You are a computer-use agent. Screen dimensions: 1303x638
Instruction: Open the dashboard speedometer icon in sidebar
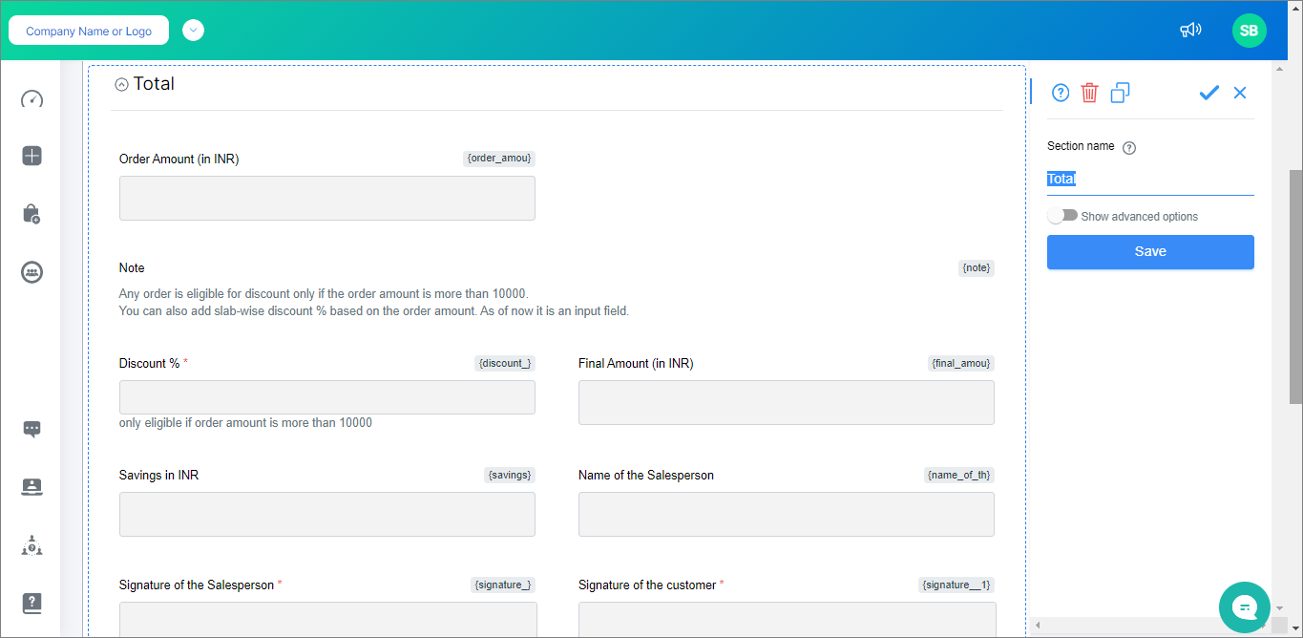click(32, 98)
